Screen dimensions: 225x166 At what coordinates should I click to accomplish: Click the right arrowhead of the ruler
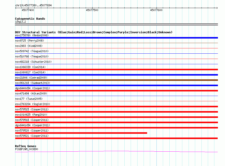[217, 8]
